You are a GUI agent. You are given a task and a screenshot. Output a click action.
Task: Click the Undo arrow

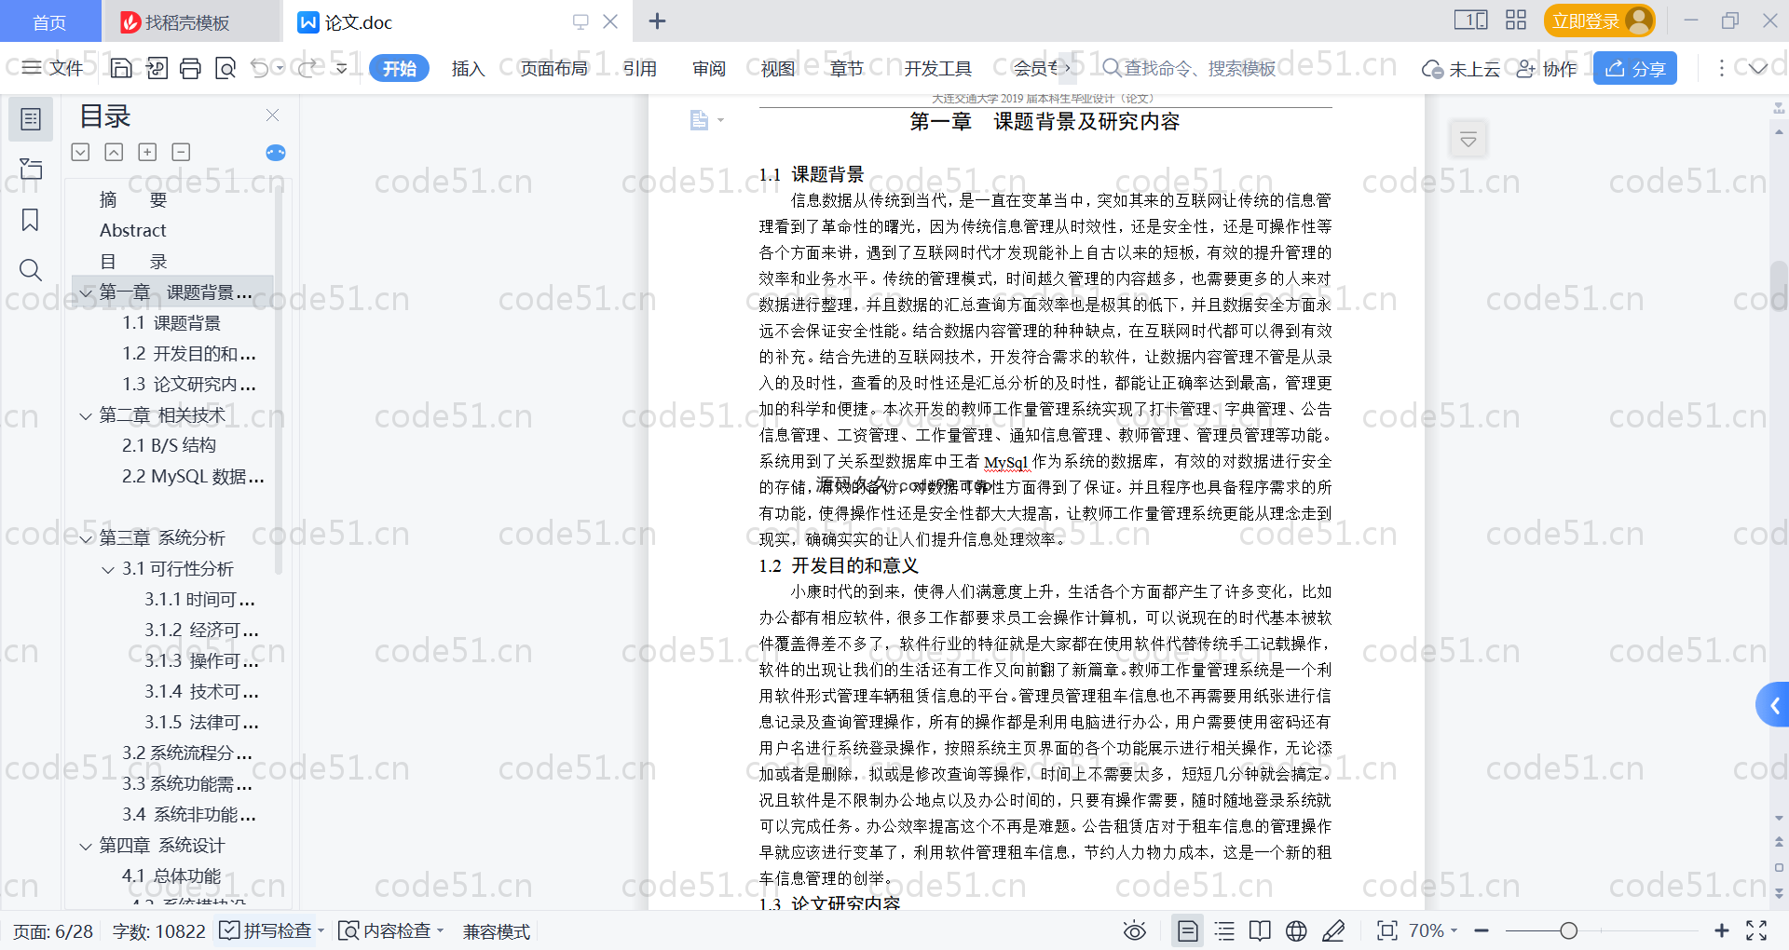point(260,68)
